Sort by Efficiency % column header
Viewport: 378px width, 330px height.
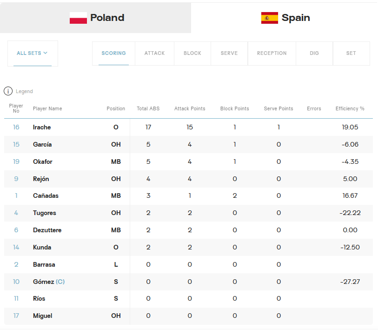click(x=350, y=108)
